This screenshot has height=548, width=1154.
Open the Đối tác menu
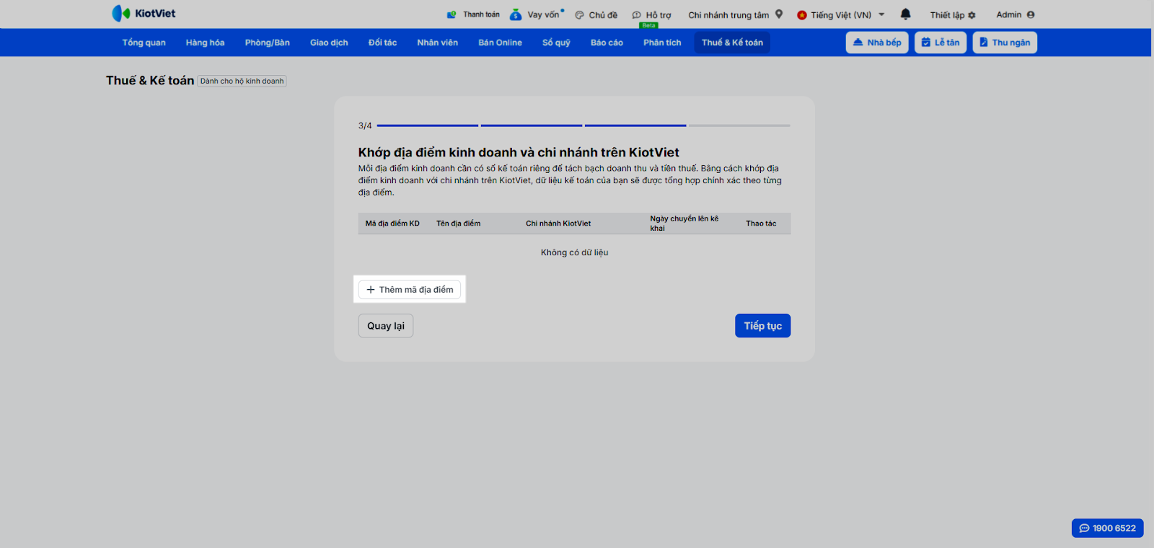(382, 43)
